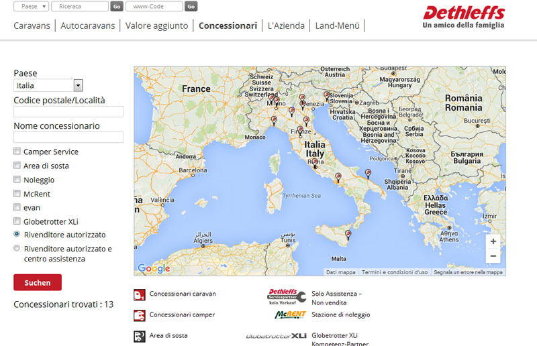Open Termini e condizioni d'uso link
Screen dimensions: 537x346
(395, 272)
